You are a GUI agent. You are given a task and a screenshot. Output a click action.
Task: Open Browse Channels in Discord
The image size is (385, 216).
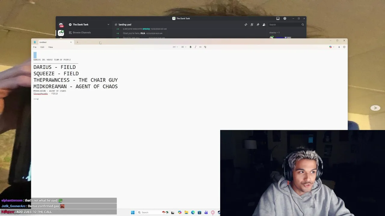click(x=80, y=32)
